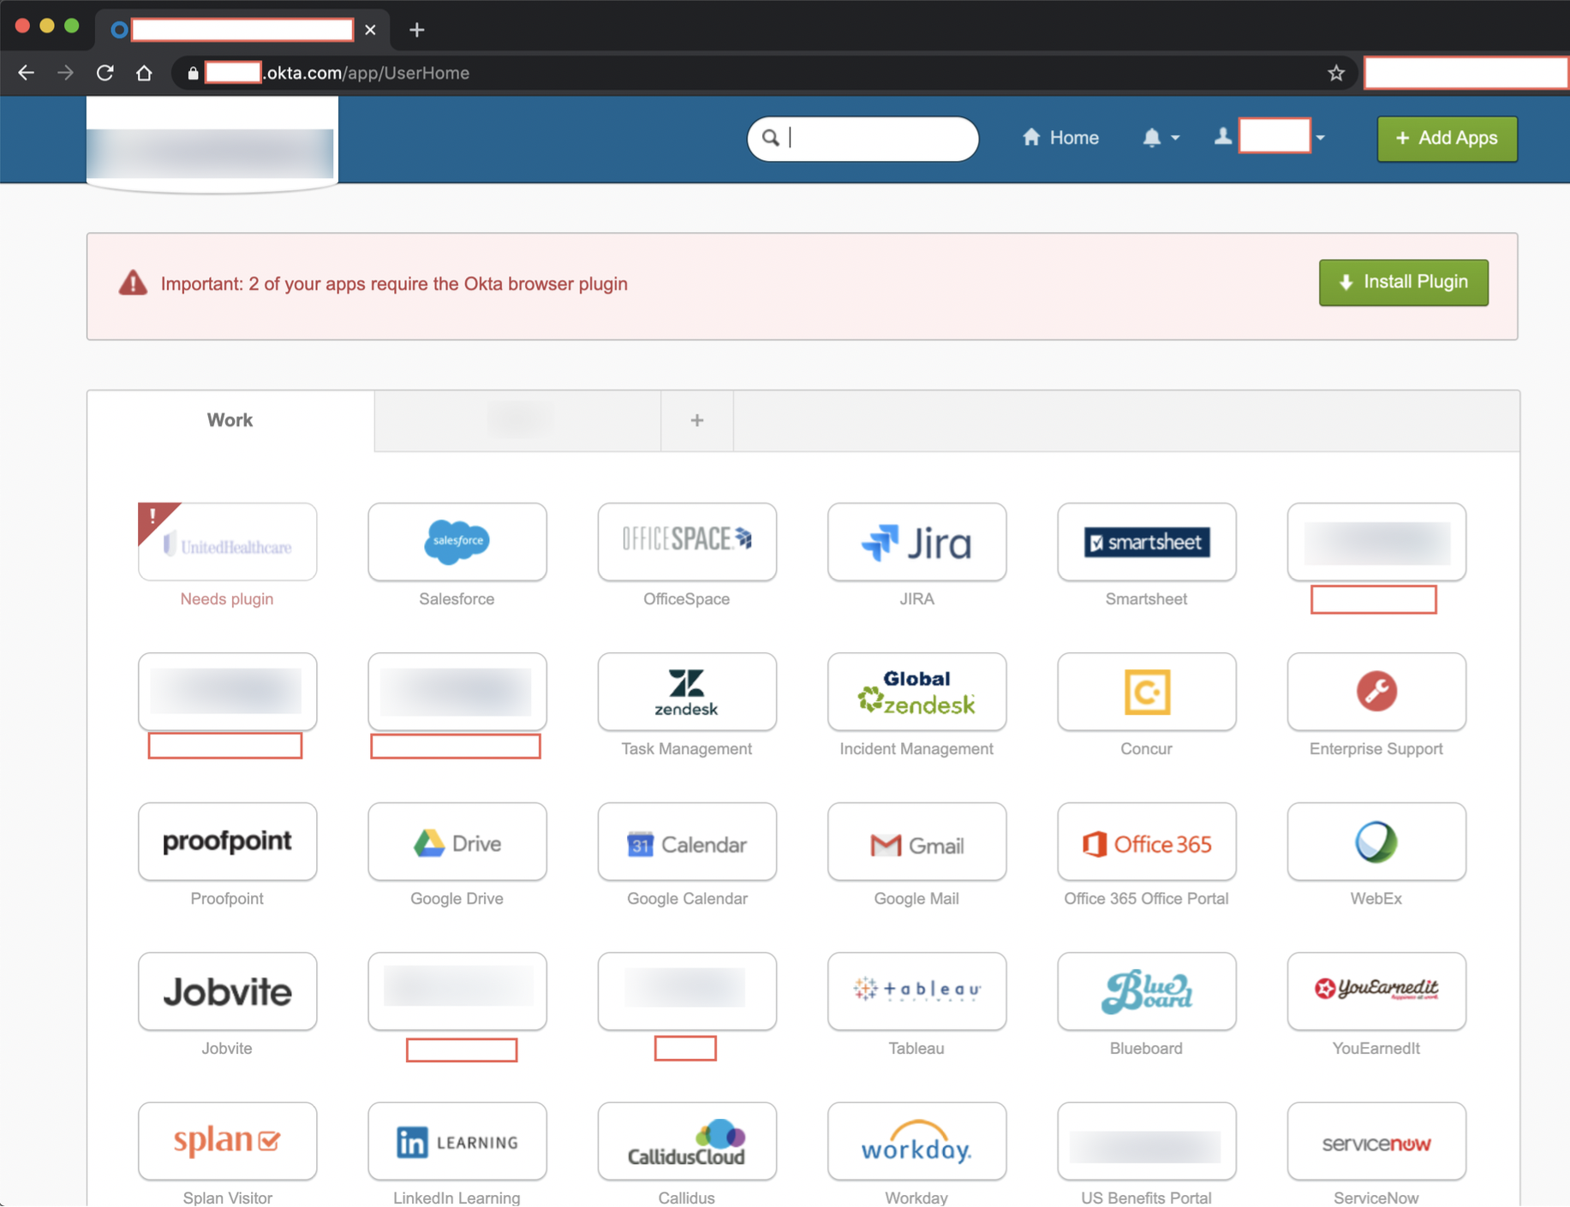Open the LinkedIn Learning tile

457,1141
